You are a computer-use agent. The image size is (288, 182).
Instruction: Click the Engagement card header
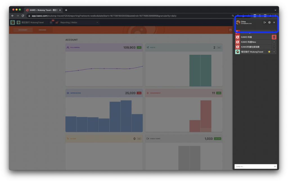point(184,93)
